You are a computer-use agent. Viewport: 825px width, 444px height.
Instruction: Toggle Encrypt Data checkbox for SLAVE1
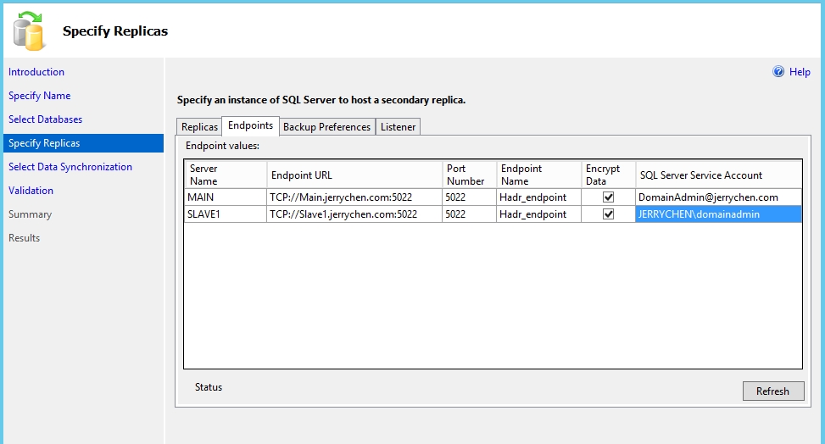[608, 214]
